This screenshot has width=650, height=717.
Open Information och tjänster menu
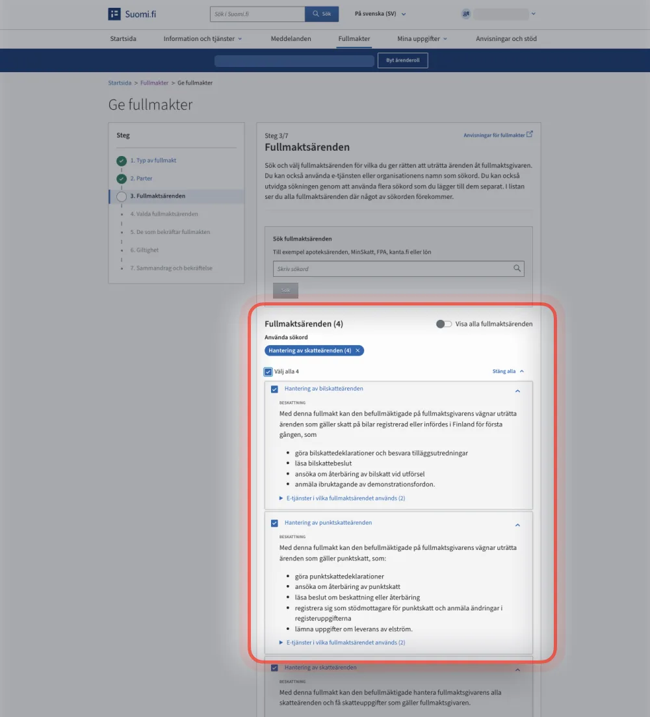[x=203, y=39]
